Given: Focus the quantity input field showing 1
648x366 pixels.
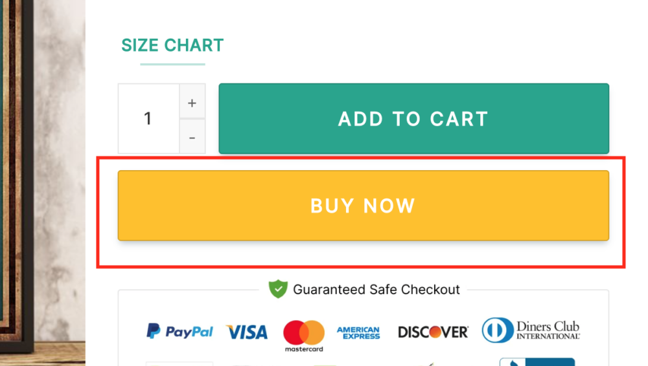Looking at the screenshot, I should [148, 118].
